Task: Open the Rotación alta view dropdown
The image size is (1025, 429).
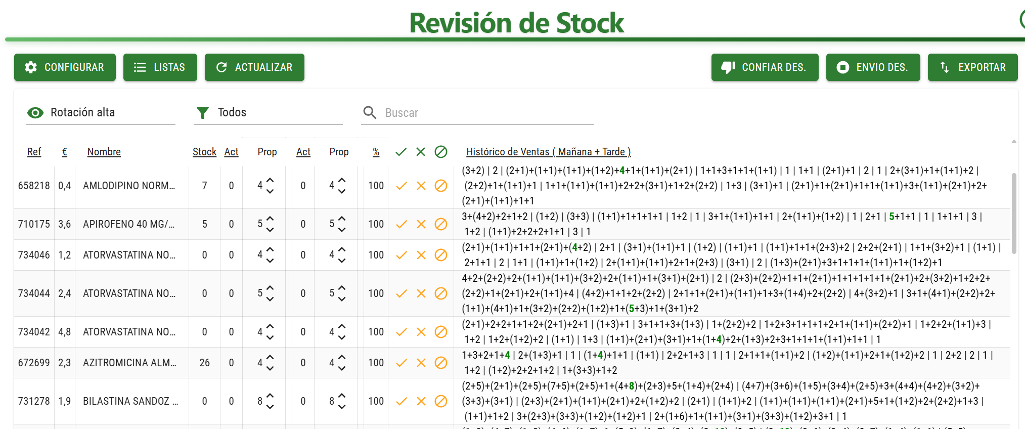Action: click(101, 112)
